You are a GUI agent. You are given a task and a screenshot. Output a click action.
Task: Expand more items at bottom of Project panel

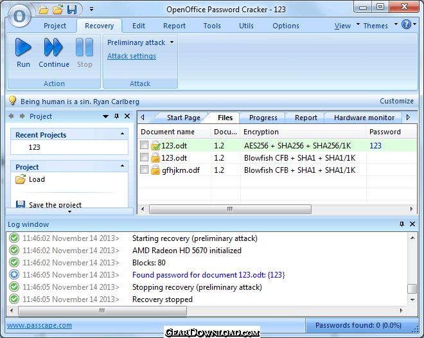(69, 211)
